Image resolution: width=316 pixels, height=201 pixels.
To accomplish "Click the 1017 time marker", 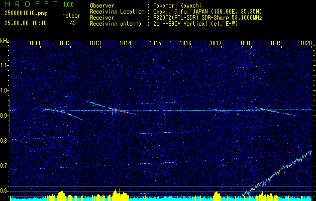I will coord(216,43).
